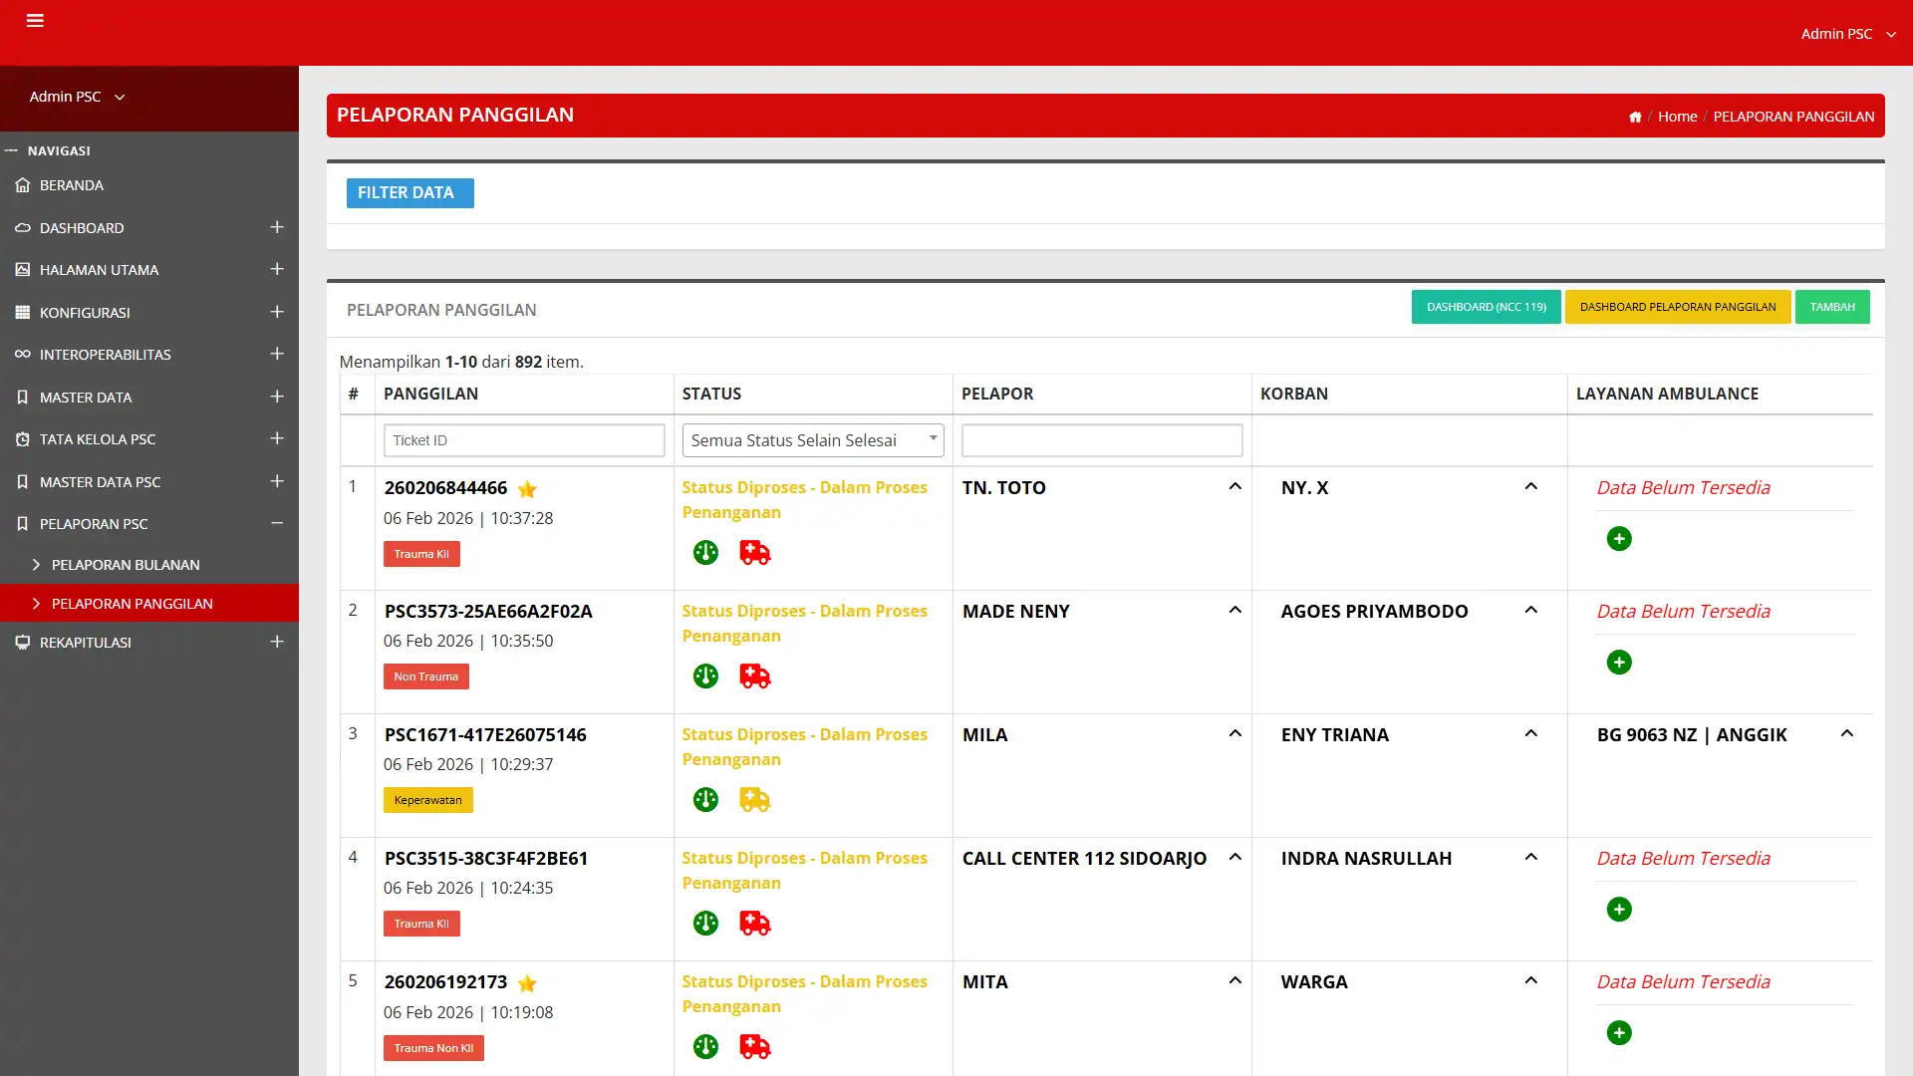This screenshot has height=1076, width=1913.
Task: Click the yellow ambulance icon for the MILA row
Action: click(x=754, y=800)
